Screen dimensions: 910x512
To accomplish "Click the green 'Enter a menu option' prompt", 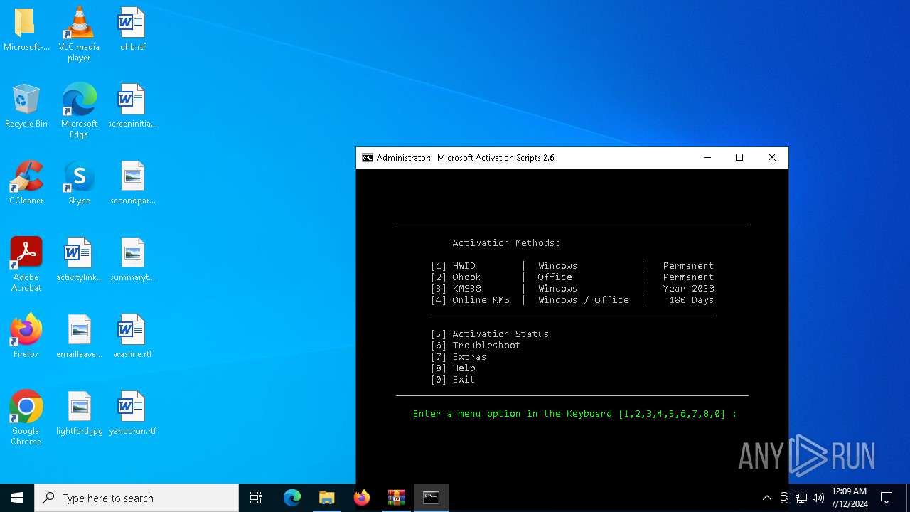I will coord(575,414).
